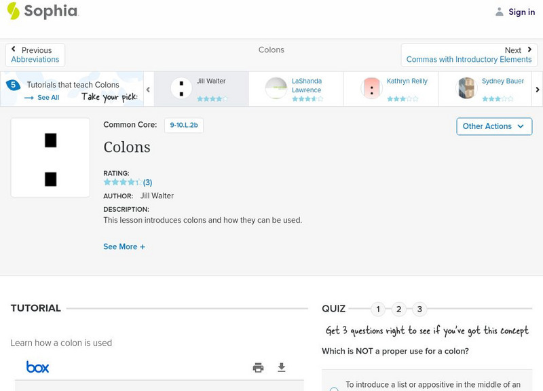Select quiz question 1 circle
The image size is (543, 391).
click(x=378, y=310)
